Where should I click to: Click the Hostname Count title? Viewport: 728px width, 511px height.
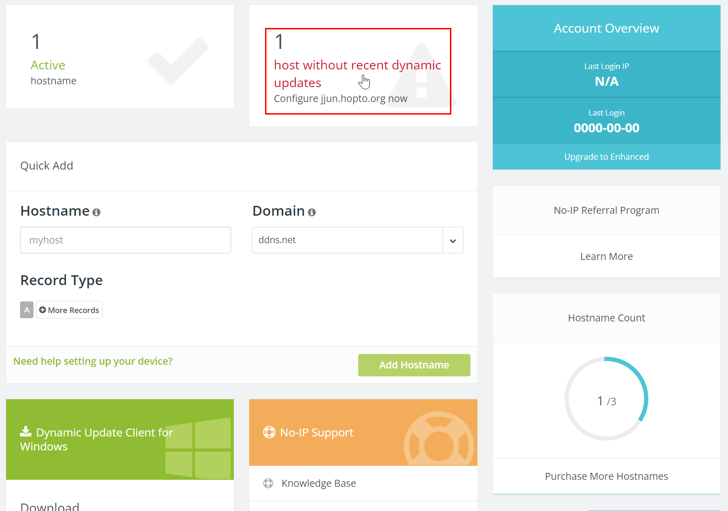pos(606,318)
